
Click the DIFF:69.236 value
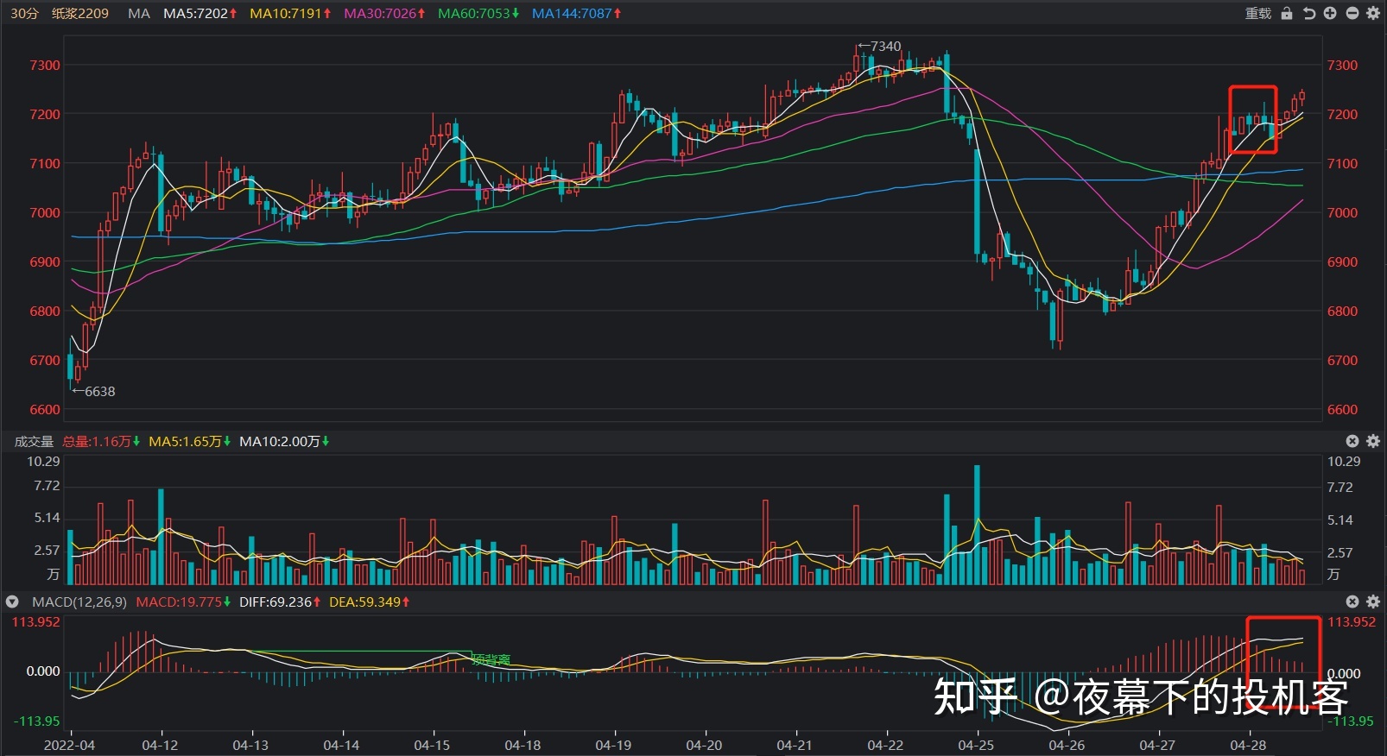[280, 602]
